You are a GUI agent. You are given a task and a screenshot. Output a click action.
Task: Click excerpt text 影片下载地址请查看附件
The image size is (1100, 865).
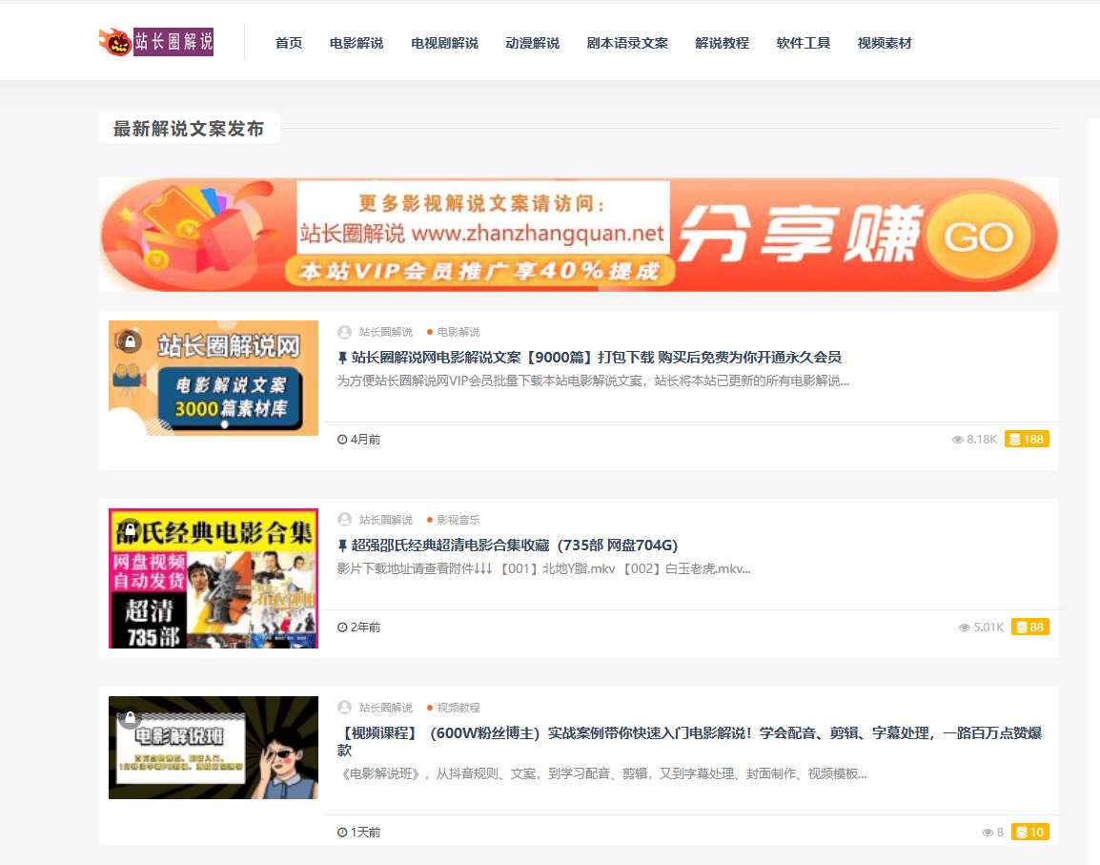pos(543,568)
